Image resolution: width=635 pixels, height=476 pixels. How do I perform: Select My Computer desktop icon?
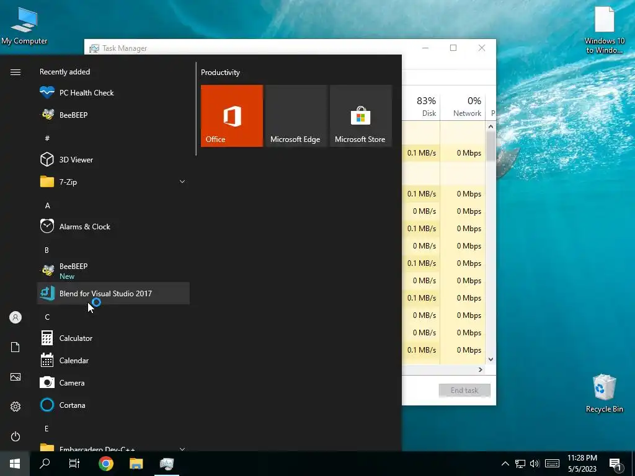click(x=24, y=25)
